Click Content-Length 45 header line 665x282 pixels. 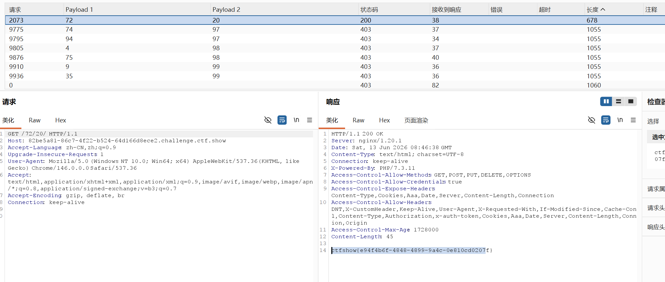tap(362, 237)
